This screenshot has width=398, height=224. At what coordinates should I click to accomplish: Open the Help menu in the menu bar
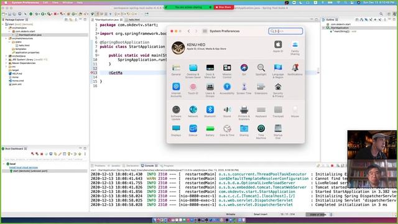[80, 2]
